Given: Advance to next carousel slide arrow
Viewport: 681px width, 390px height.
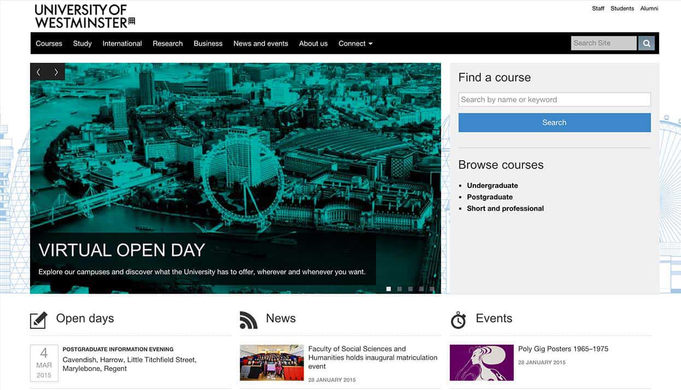Looking at the screenshot, I should tap(56, 72).
